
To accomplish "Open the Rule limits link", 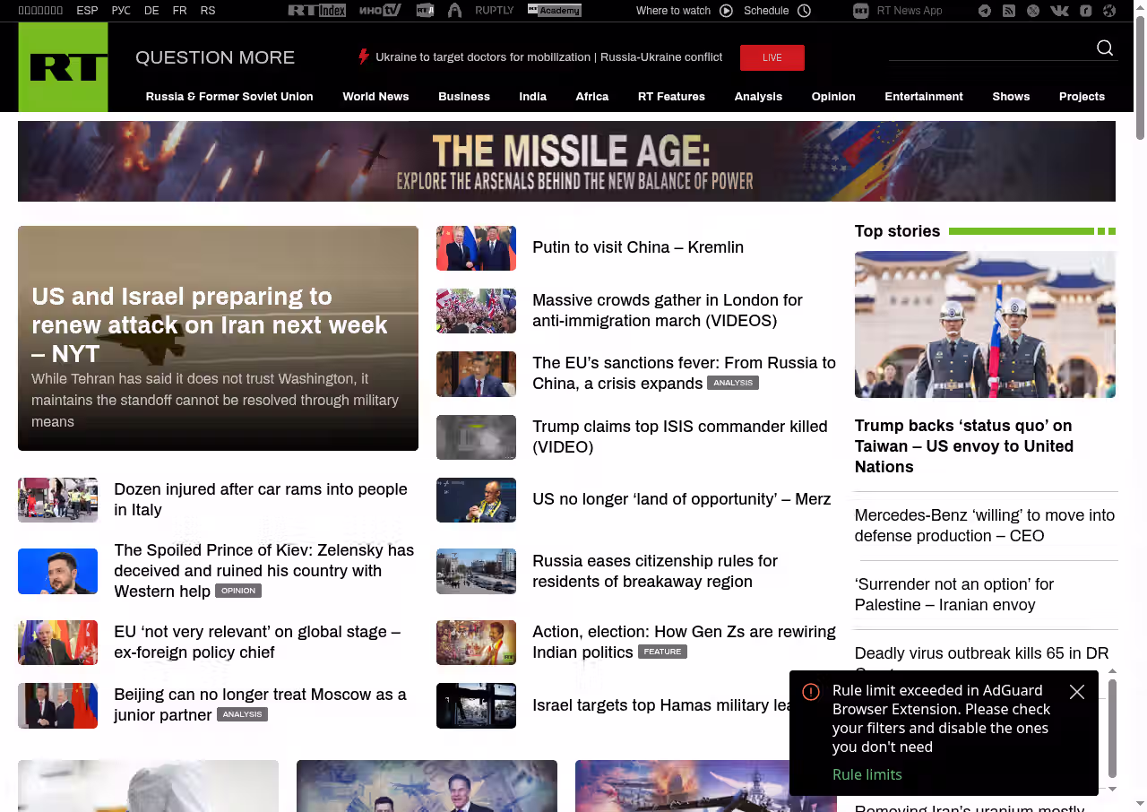I will tap(867, 774).
